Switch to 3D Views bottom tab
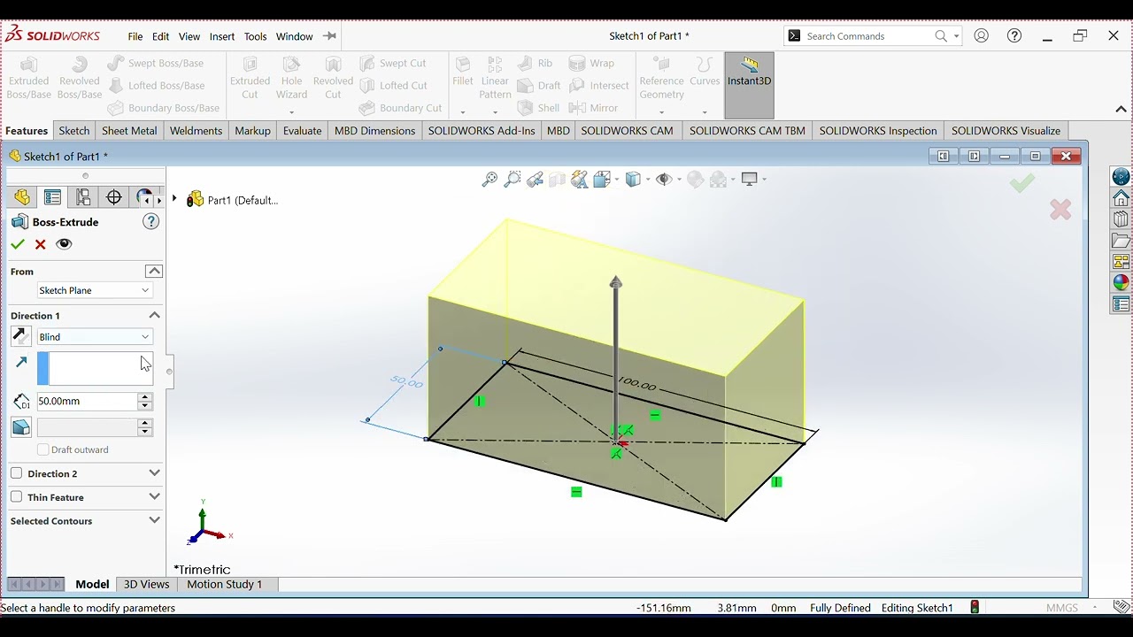 coord(146,584)
